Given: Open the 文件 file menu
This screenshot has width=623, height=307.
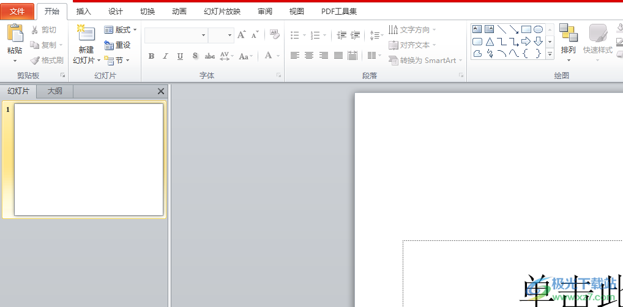Looking at the screenshot, I should point(18,12).
